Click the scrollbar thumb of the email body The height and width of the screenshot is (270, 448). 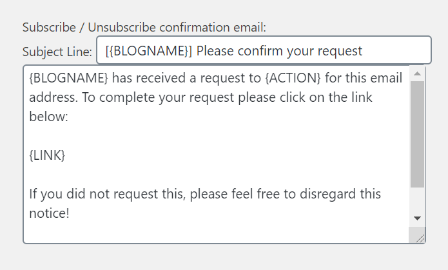coord(418,134)
